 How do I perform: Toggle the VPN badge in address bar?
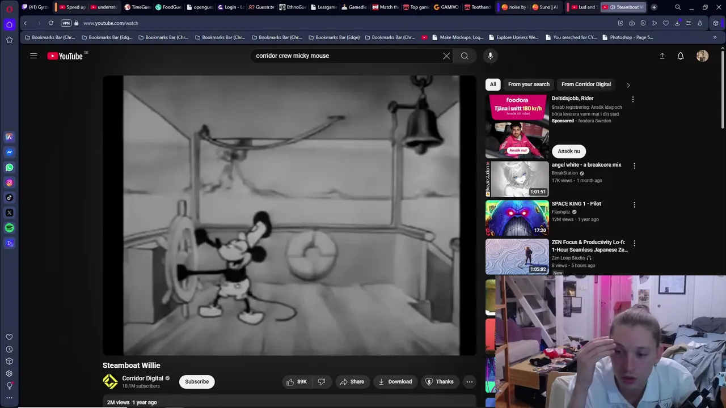coord(66,23)
